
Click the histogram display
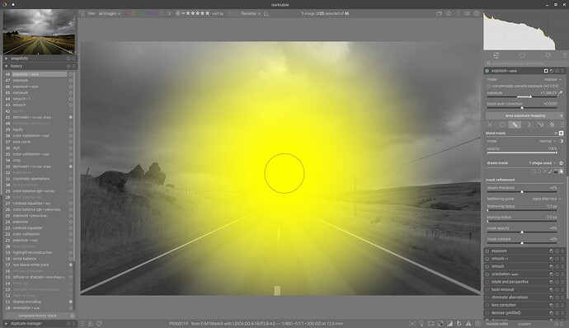[525, 30]
